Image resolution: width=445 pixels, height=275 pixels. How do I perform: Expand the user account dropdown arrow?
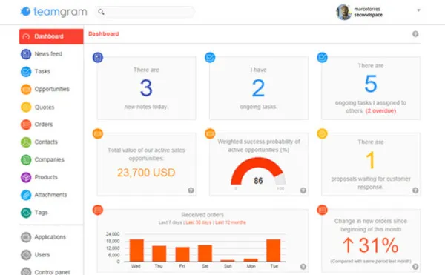pos(418,10)
